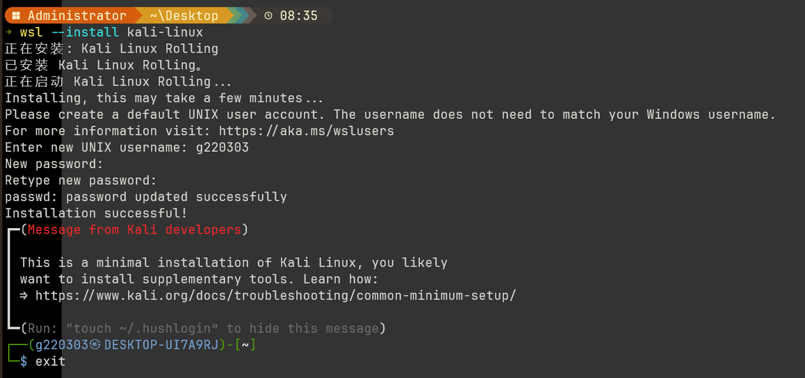The height and width of the screenshot is (378, 805).
Task: Click the 08:35 time display
Action: click(x=298, y=16)
